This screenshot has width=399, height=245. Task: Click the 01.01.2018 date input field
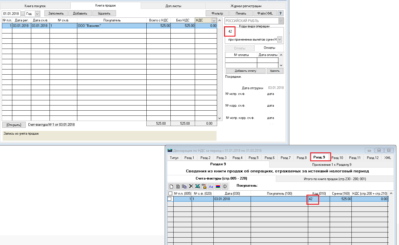(11, 14)
